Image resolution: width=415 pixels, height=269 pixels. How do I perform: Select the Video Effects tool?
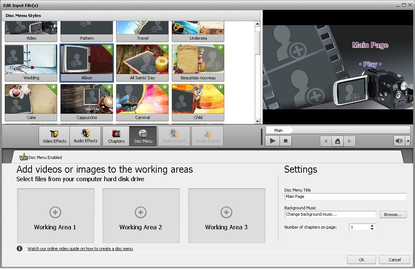[54, 136]
